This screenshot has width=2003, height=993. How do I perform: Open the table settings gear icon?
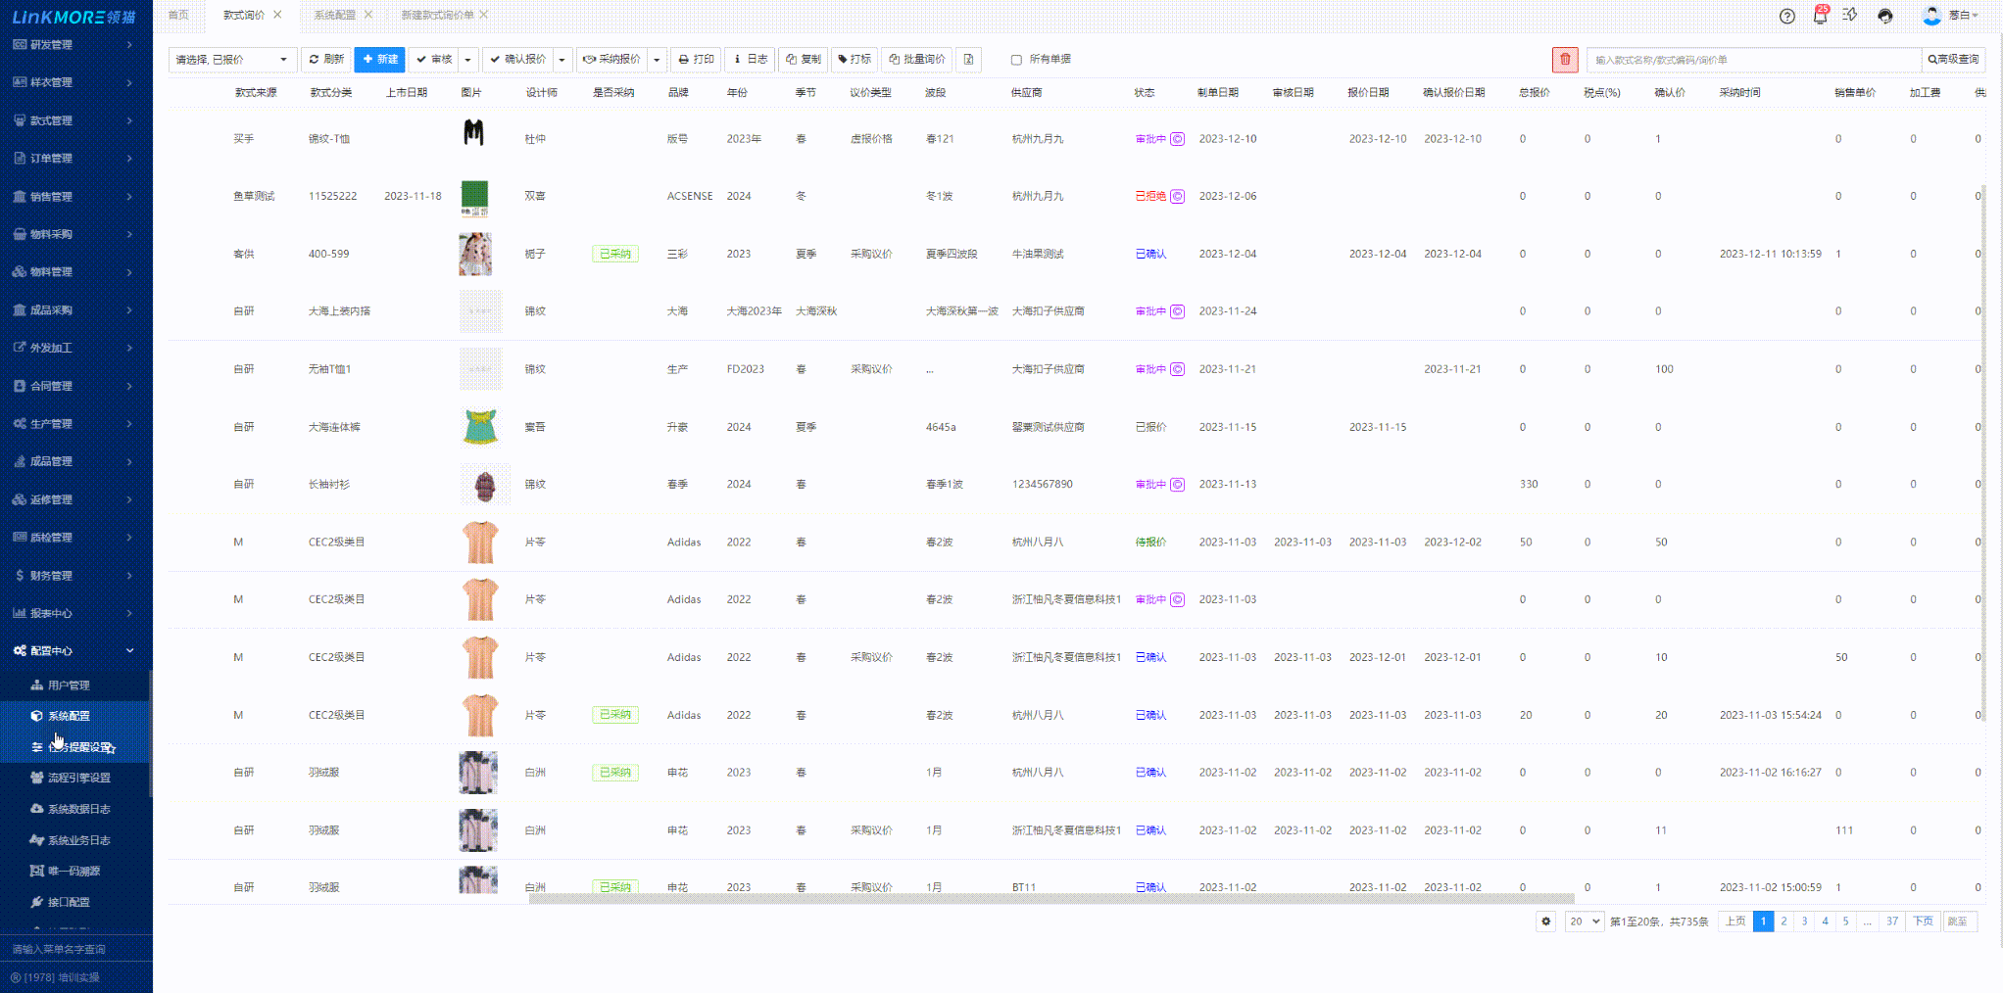click(x=1545, y=922)
